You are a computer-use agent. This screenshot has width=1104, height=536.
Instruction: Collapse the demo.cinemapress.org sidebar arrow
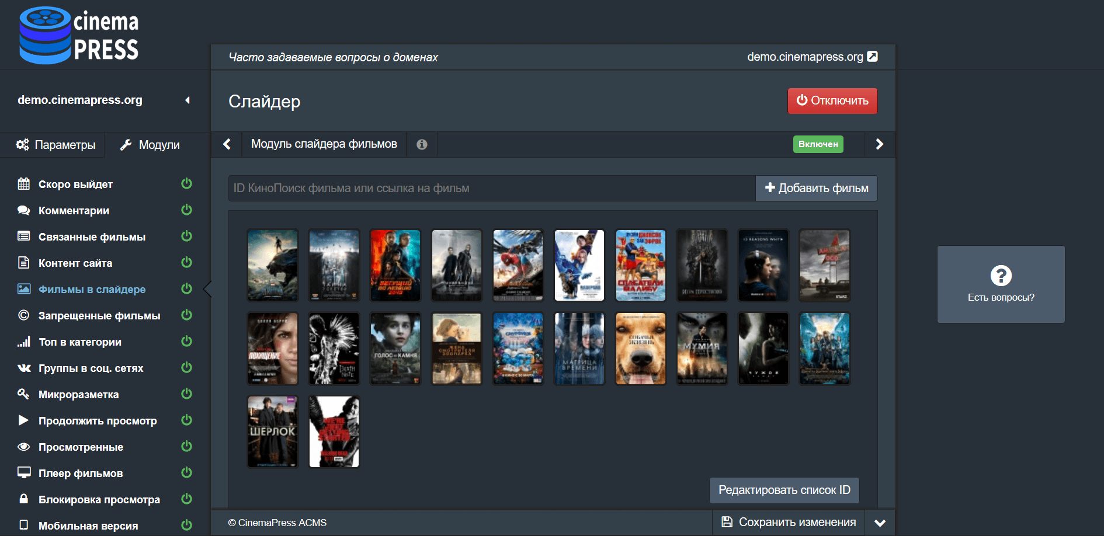coord(188,100)
